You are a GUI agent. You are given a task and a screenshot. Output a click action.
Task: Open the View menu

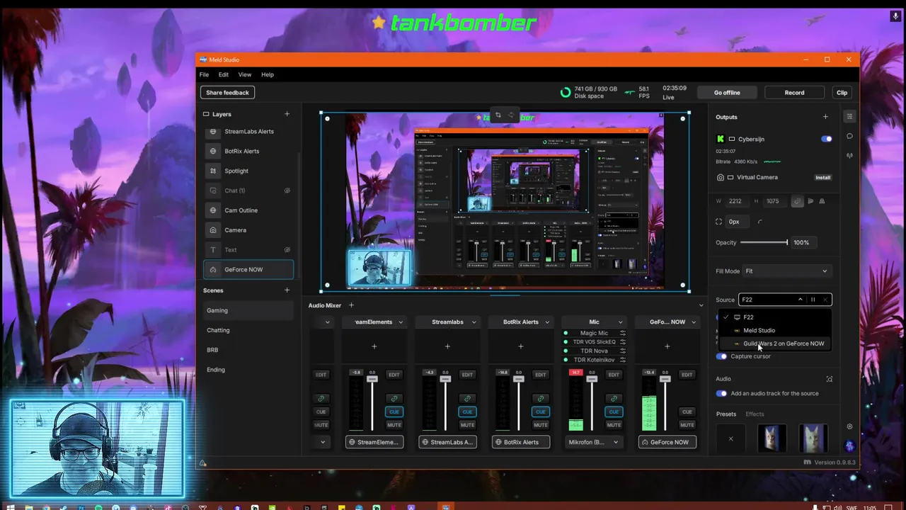pyautogui.click(x=245, y=74)
